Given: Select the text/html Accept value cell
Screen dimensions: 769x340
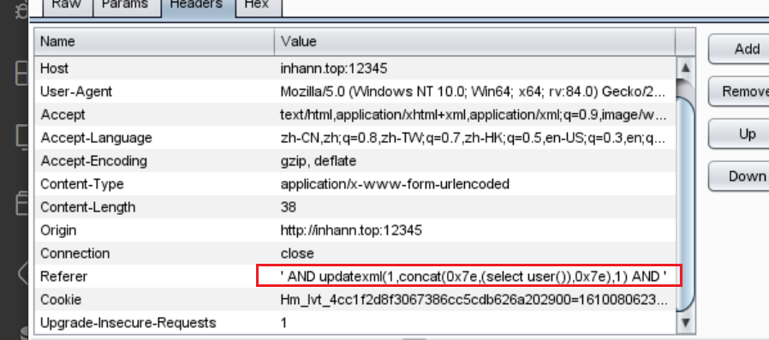Looking at the screenshot, I should (474, 114).
